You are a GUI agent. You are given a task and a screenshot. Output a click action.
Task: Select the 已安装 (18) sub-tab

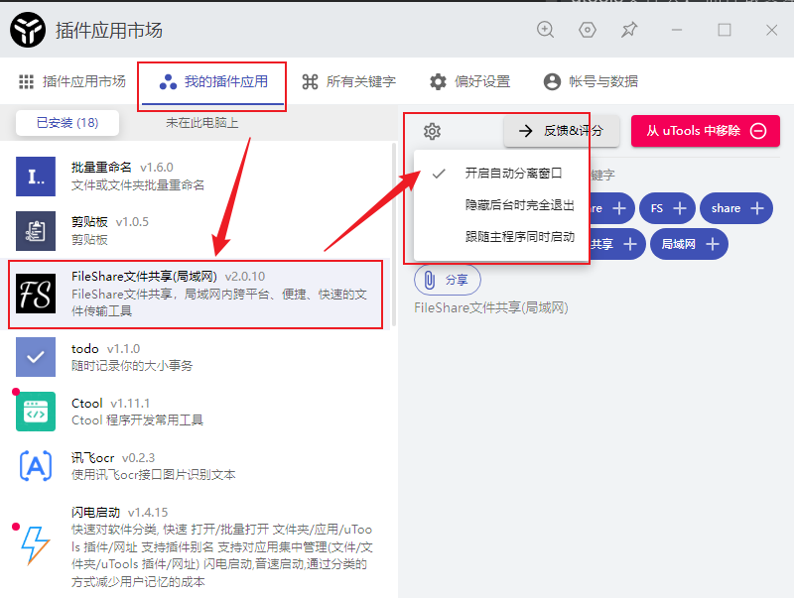click(x=67, y=123)
